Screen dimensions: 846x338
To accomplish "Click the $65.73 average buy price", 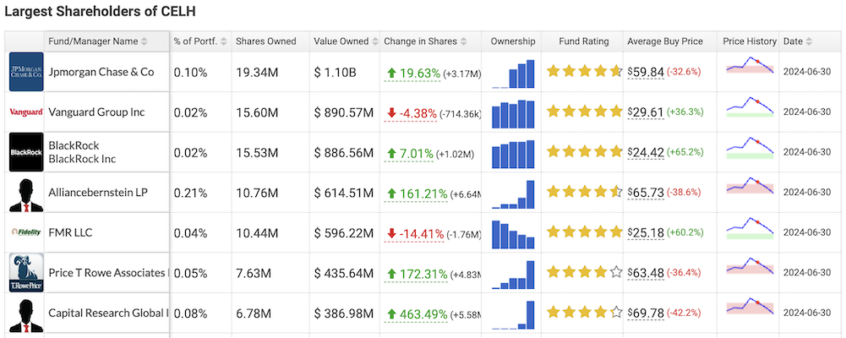I will (646, 193).
